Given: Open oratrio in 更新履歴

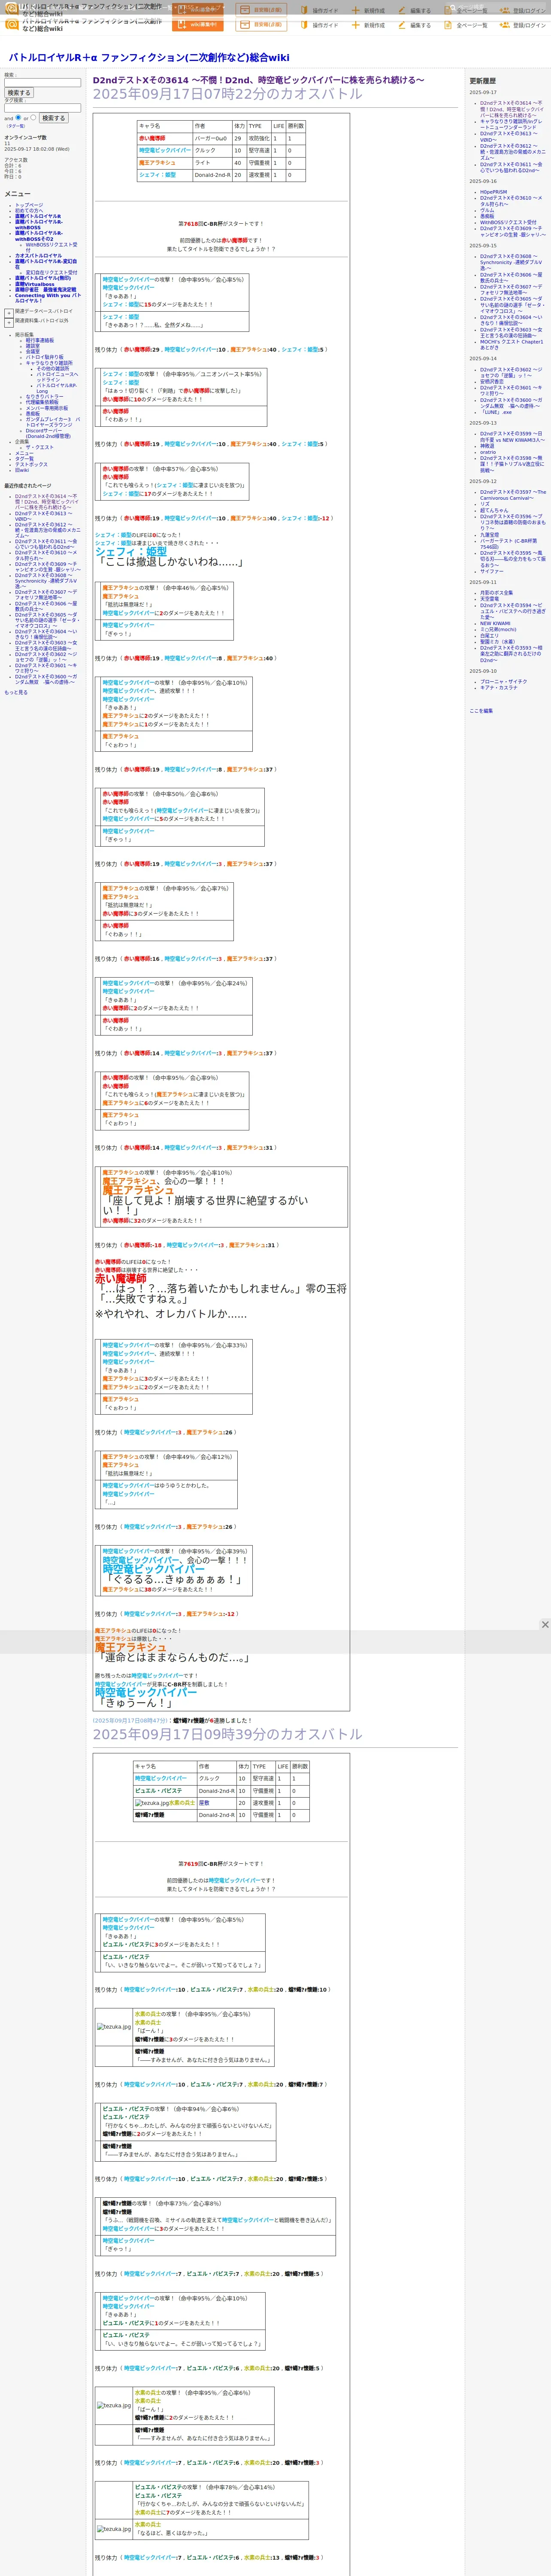Looking at the screenshot, I should pos(488,452).
